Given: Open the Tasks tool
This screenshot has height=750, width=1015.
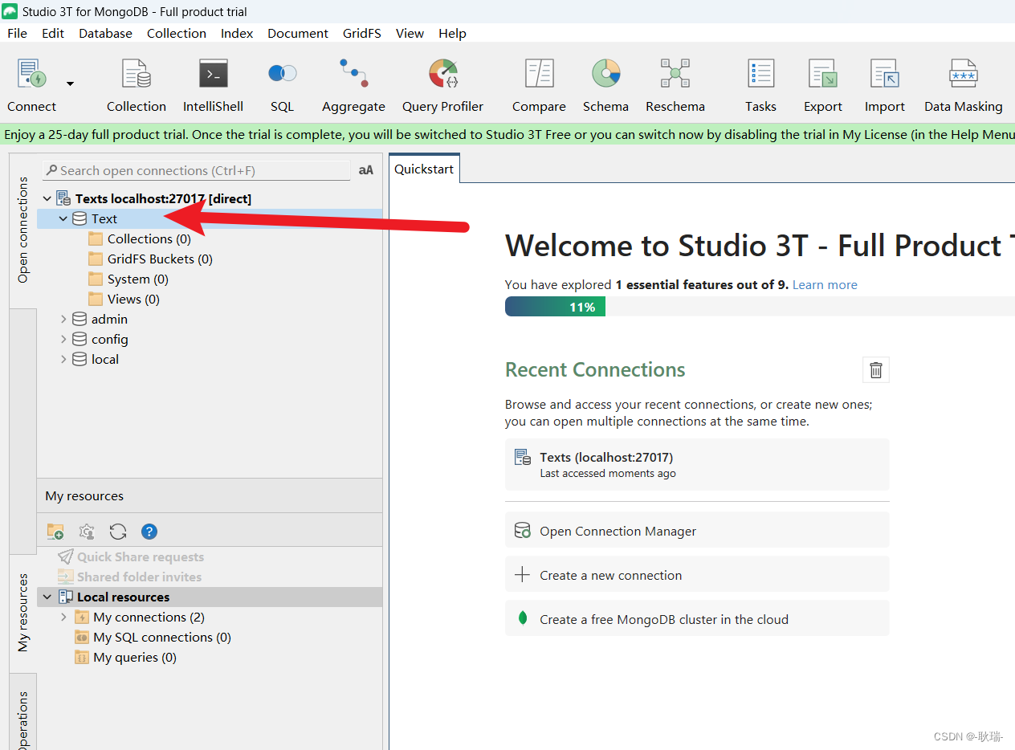Looking at the screenshot, I should (760, 74).
